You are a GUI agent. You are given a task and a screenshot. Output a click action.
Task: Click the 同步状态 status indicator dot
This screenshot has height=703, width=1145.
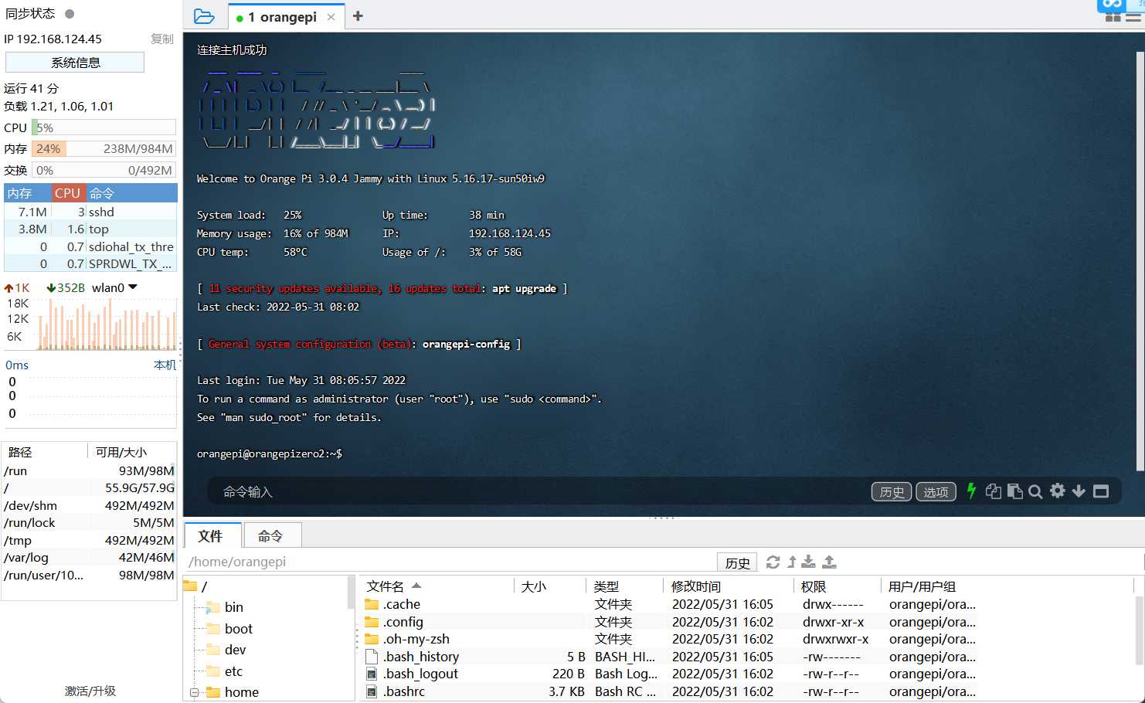click(70, 13)
